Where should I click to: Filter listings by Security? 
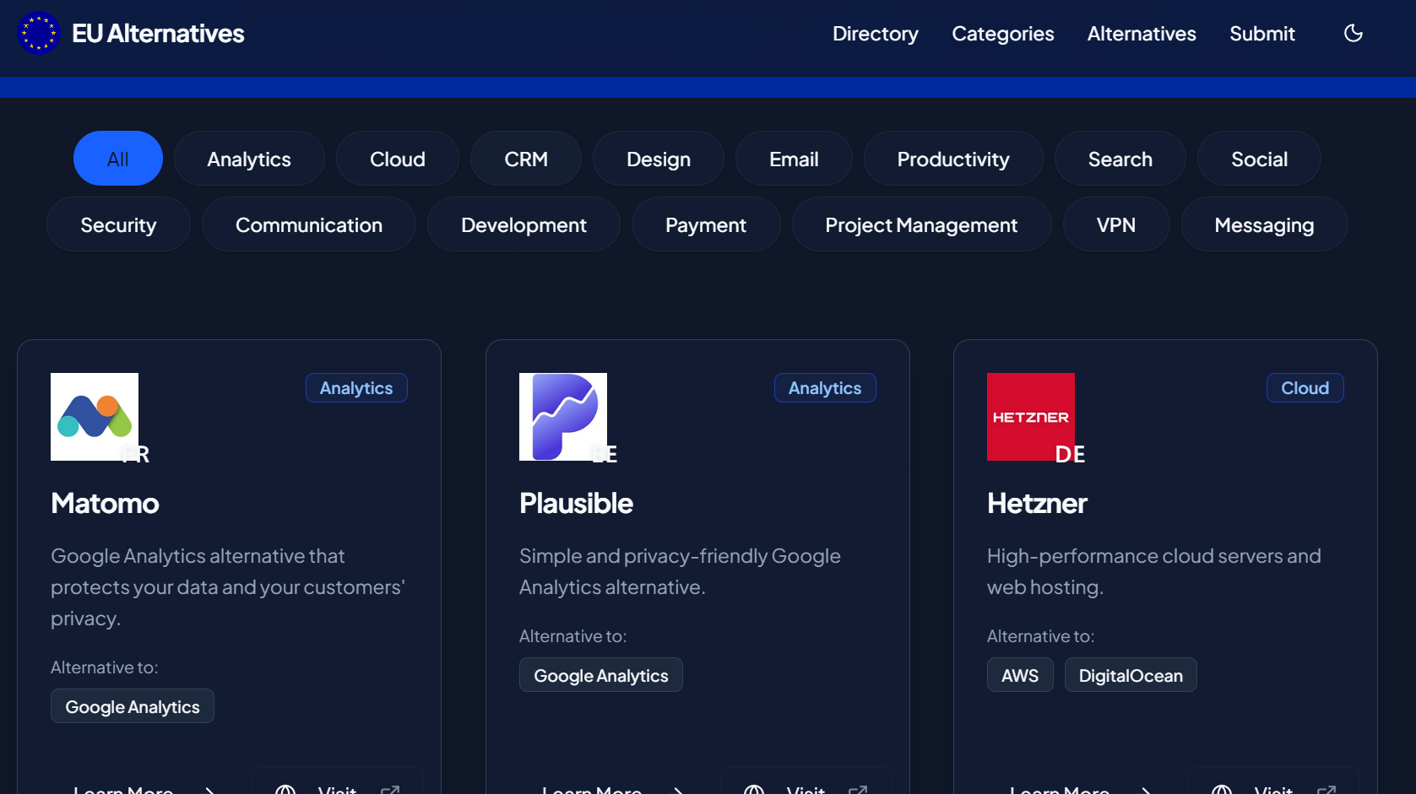coord(118,224)
